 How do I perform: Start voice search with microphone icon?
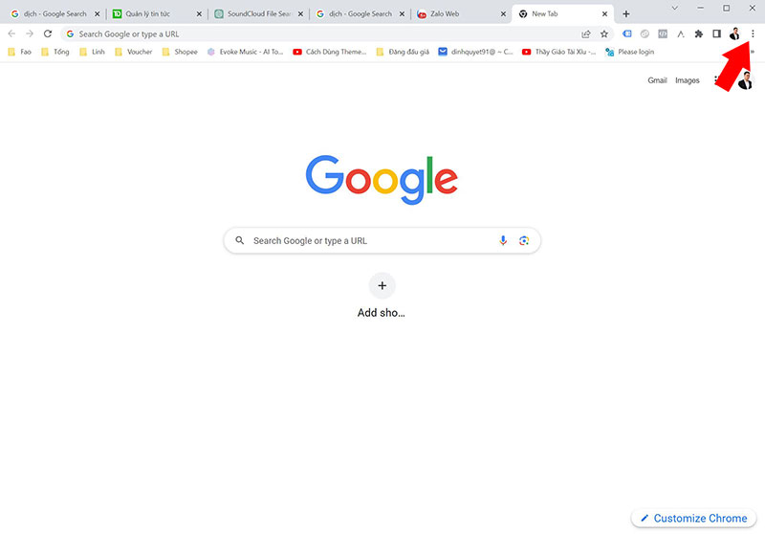point(503,240)
